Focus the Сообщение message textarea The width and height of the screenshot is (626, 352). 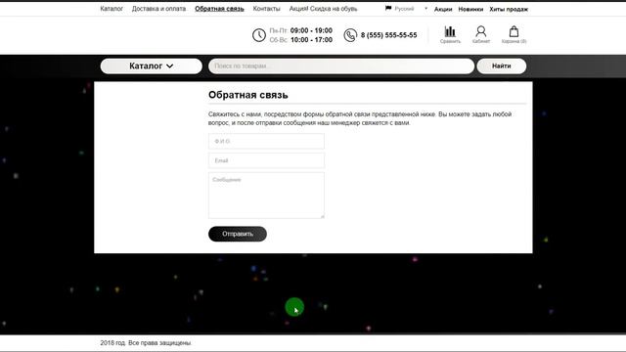(266, 196)
